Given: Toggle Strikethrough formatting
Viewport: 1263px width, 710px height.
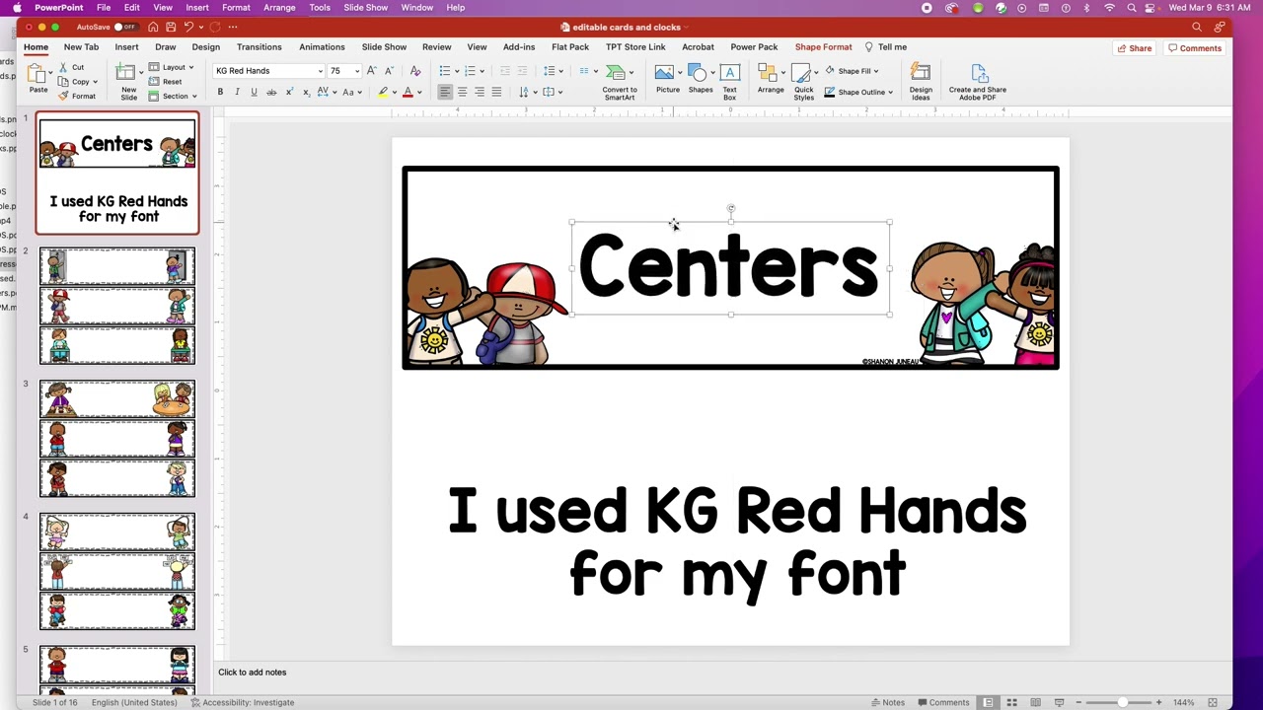Looking at the screenshot, I should coord(271,92).
